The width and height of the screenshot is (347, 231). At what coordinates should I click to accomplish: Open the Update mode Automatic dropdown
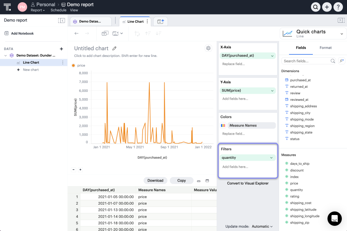(x=262, y=226)
